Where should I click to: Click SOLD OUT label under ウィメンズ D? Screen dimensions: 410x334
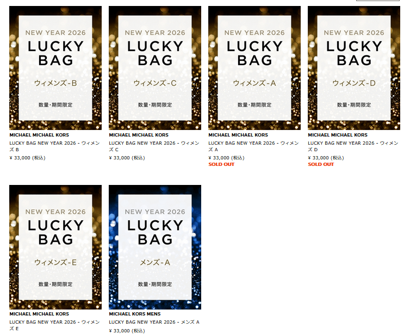click(321, 164)
